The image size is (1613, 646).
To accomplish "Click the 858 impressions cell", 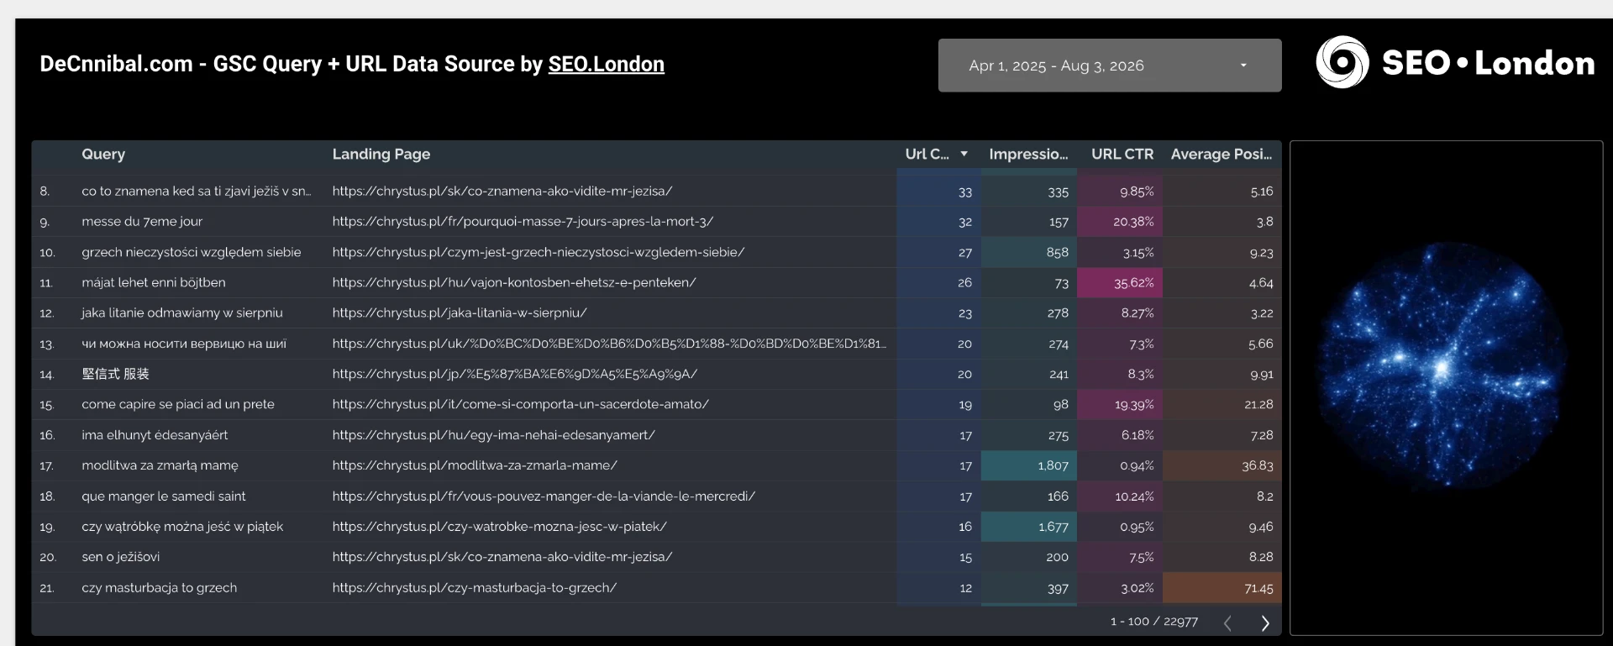I will [x=1029, y=252].
